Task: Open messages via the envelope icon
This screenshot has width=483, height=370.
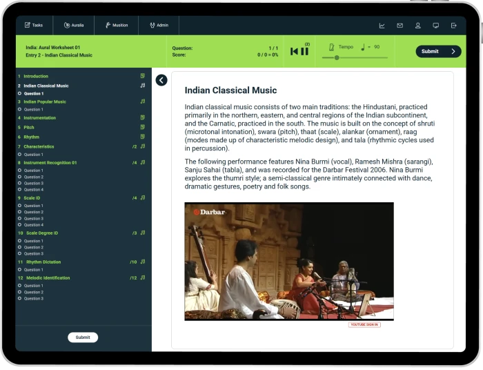Action: click(400, 26)
